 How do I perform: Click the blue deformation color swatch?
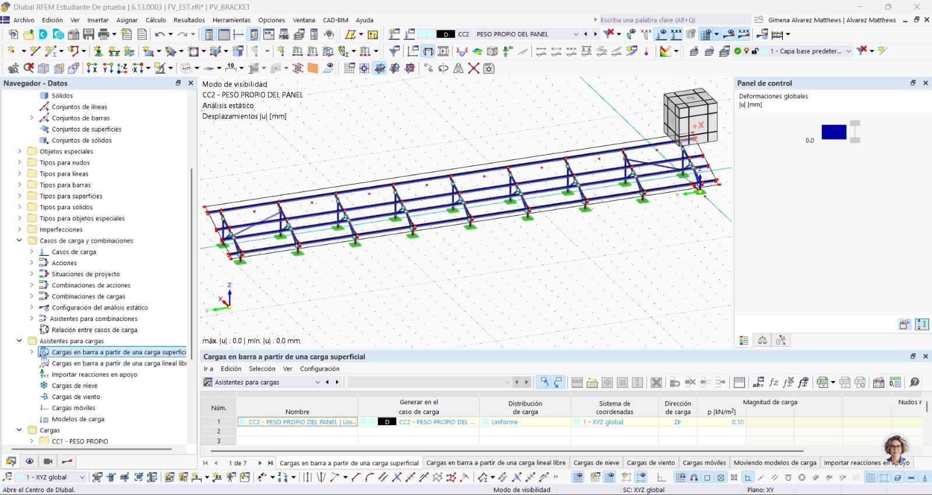[x=834, y=132]
